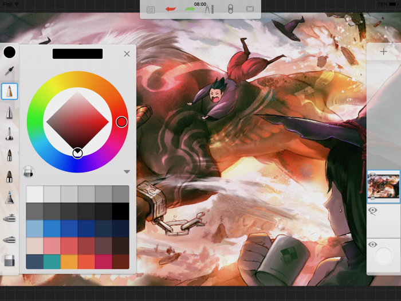Toggle the background layer eye icon

pos(372,244)
